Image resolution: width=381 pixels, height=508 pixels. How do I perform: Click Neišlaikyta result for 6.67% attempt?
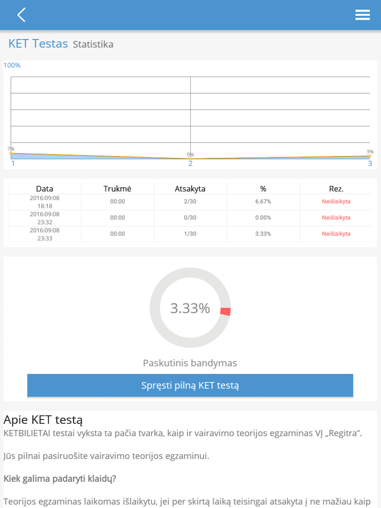coord(336,201)
